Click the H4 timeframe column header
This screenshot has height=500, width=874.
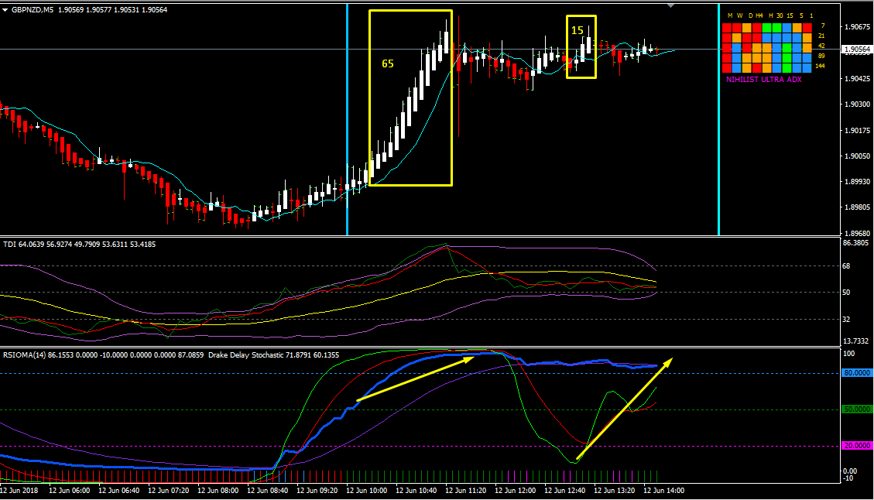[x=759, y=15]
